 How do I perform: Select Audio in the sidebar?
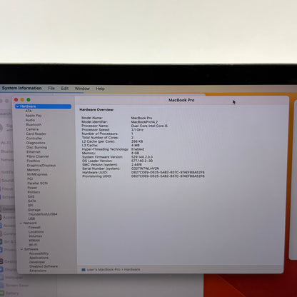pos(31,120)
